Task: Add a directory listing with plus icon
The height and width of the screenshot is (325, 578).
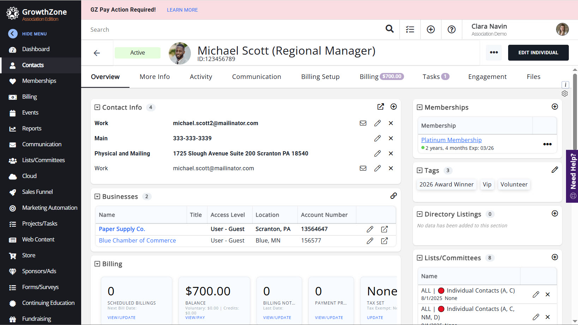Action: pyautogui.click(x=555, y=213)
